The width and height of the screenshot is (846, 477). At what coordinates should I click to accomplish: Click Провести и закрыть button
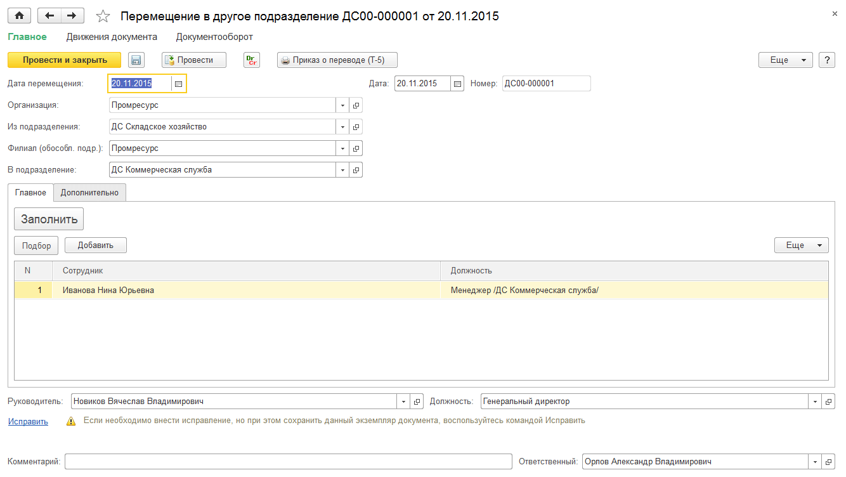(x=64, y=60)
